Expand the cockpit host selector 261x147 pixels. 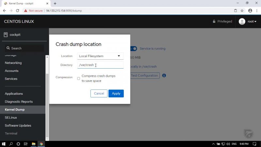23,35
